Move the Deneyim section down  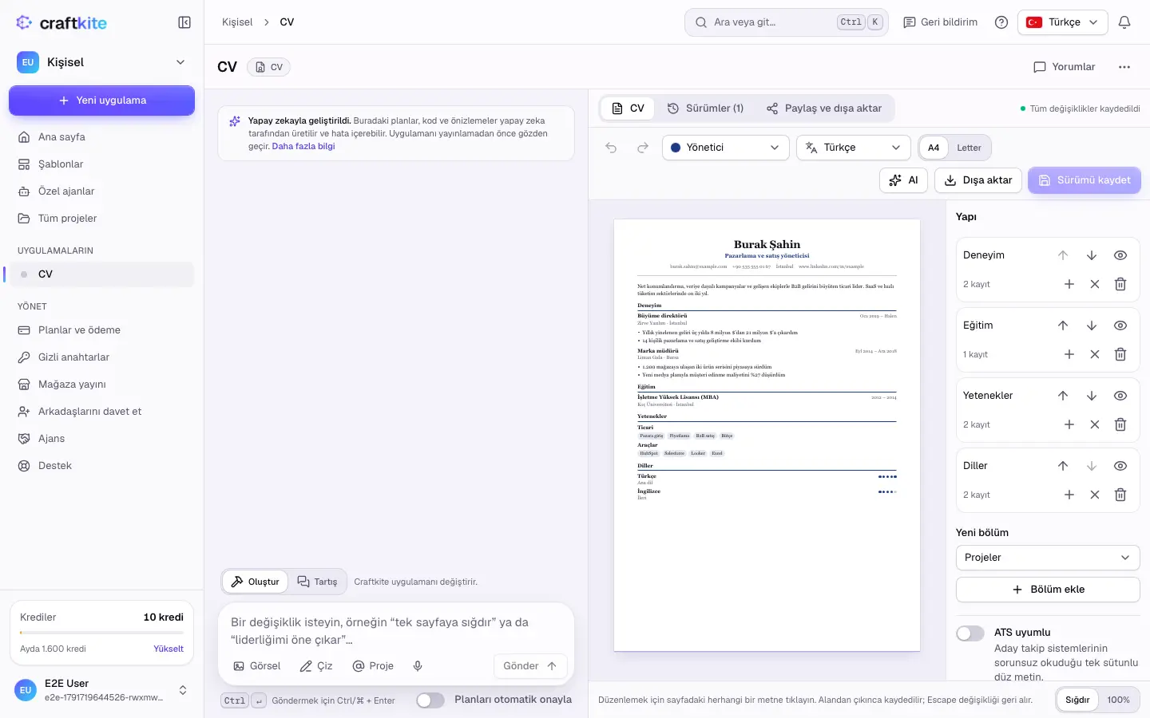pos(1092,255)
